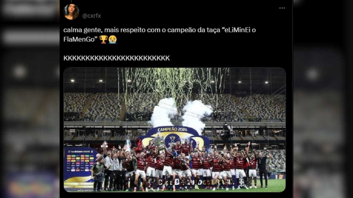Open the tweet author's profile avatar
This screenshot has height=198, width=353.
click(71, 12)
